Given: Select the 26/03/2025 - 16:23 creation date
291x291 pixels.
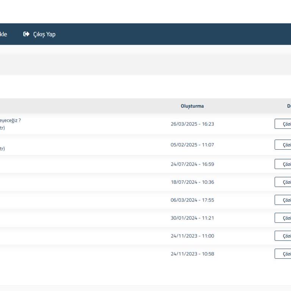Looking at the screenshot, I should (192, 124).
